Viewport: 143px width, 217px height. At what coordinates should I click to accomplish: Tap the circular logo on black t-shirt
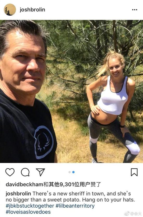(44, 143)
